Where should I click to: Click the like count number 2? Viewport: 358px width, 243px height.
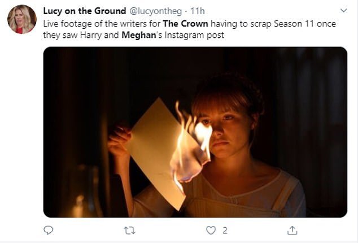225,230
